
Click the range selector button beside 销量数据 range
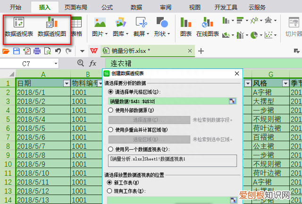point(233,101)
